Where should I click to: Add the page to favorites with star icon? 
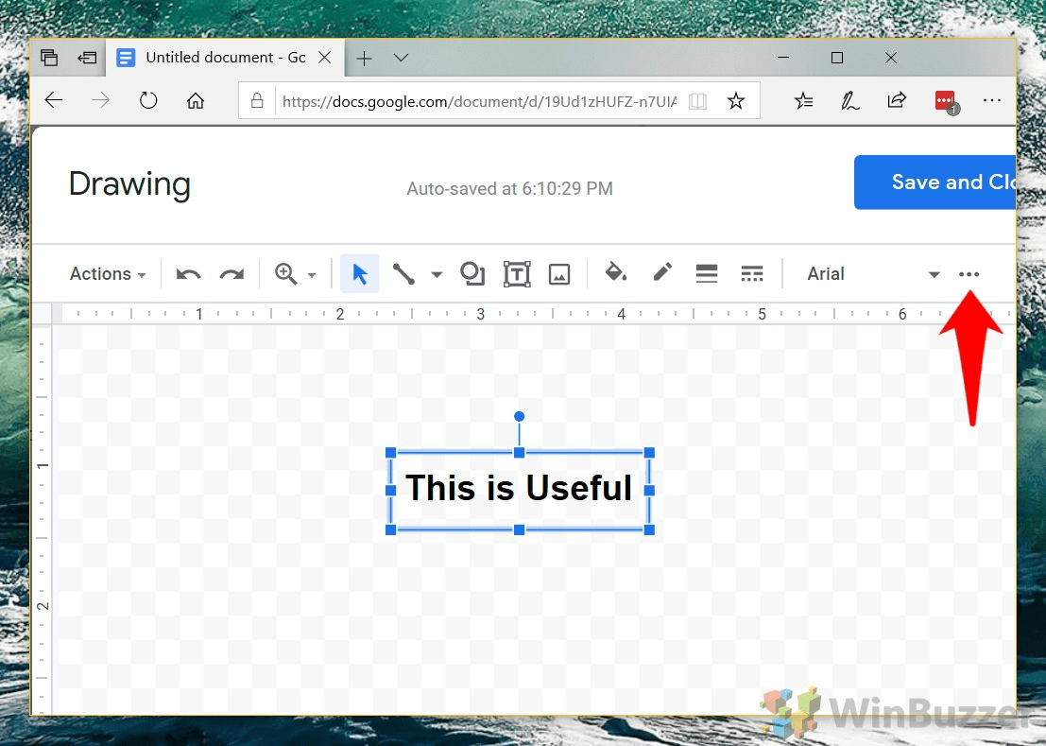pyautogui.click(x=737, y=100)
